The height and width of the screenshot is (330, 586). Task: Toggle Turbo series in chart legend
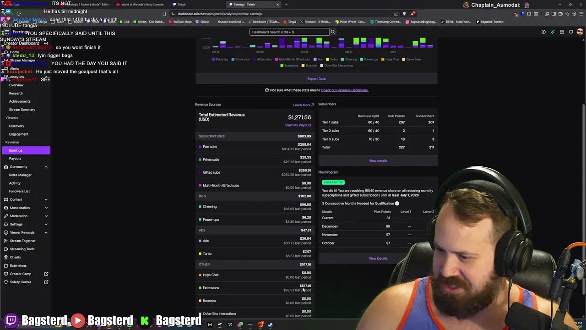tap(332, 59)
